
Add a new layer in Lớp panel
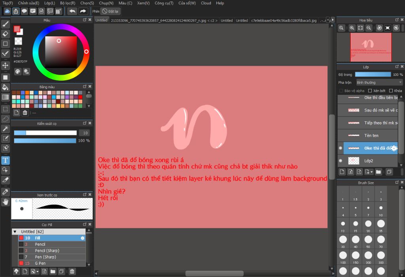[342, 171]
